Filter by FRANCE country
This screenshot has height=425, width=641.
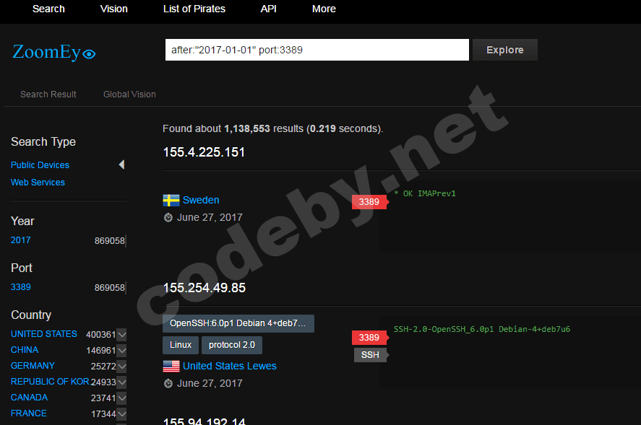(29, 413)
